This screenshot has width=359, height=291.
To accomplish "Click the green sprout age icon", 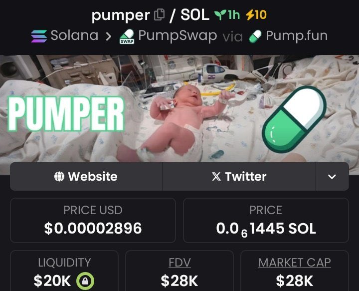I will pyautogui.click(x=220, y=15).
